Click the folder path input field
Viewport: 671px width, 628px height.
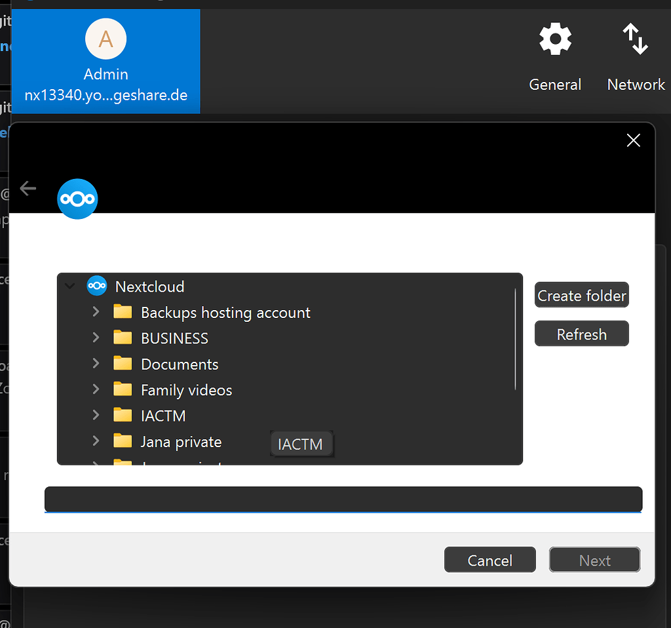click(x=343, y=499)
